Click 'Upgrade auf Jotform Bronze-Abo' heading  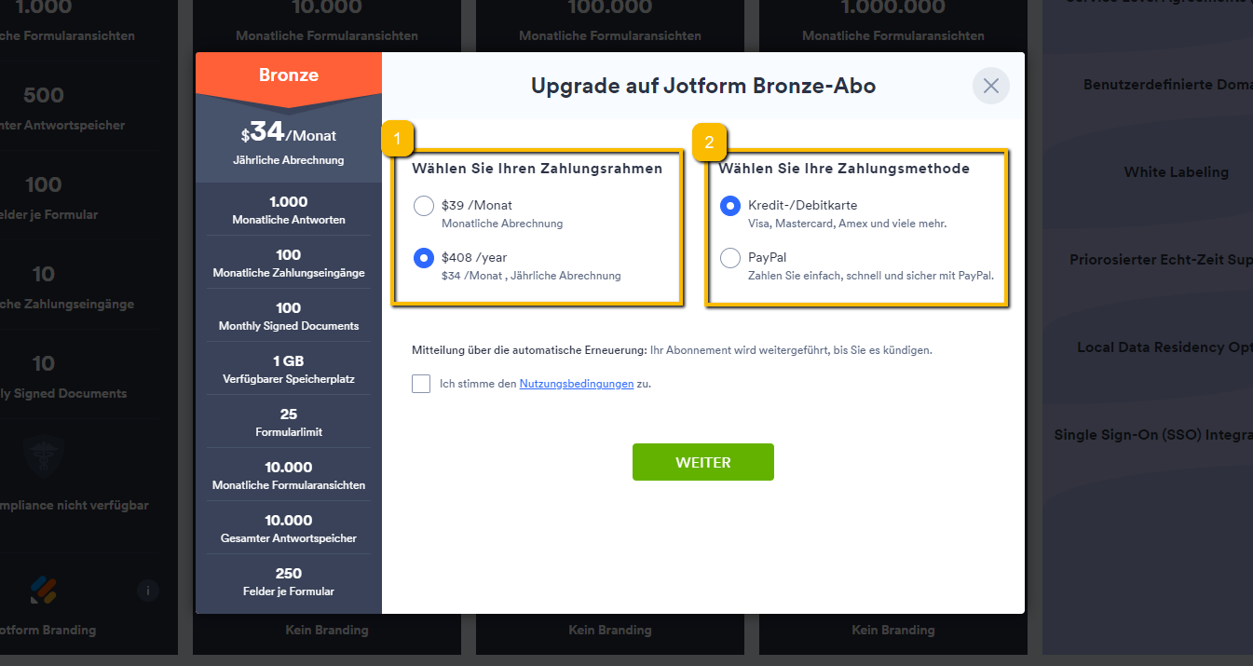point(703,86)
